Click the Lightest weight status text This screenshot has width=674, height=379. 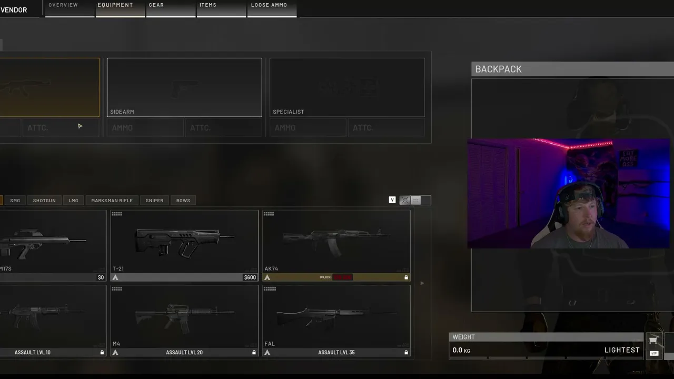[x=622, y=350]
